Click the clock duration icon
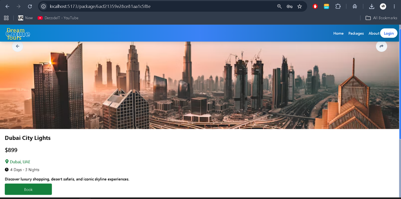 pos(7,170)
